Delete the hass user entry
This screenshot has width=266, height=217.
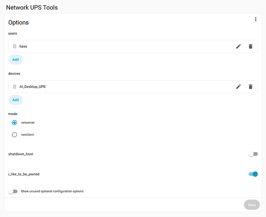click(x=250, y=46)
